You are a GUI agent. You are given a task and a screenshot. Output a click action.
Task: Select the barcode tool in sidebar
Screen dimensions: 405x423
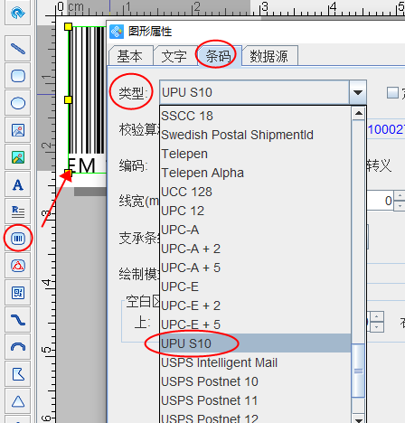tap(18, 239)
